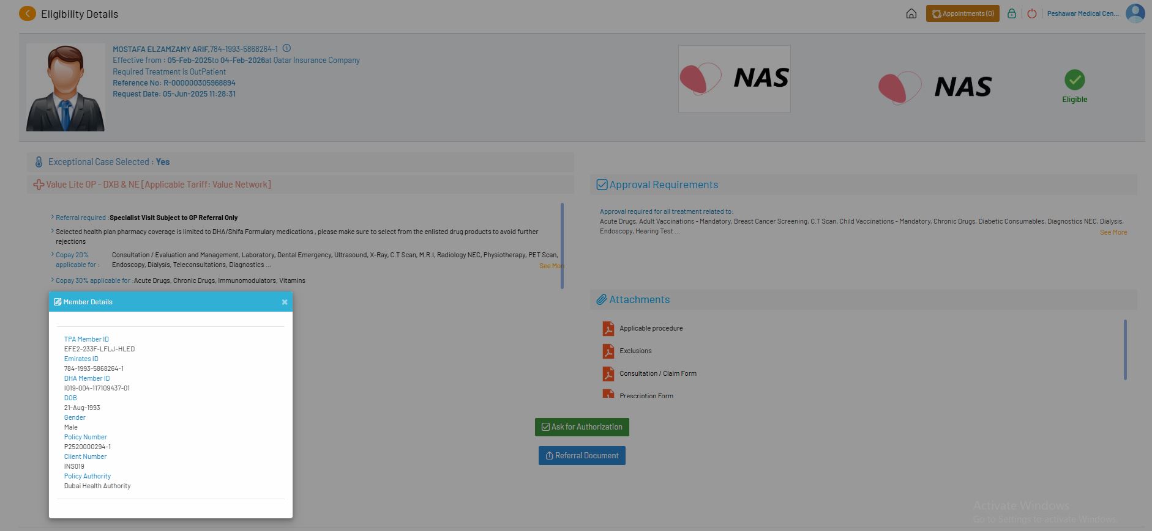Log out with the red power icon
Screen dimensions: 1152x531
click(1032, 13)
